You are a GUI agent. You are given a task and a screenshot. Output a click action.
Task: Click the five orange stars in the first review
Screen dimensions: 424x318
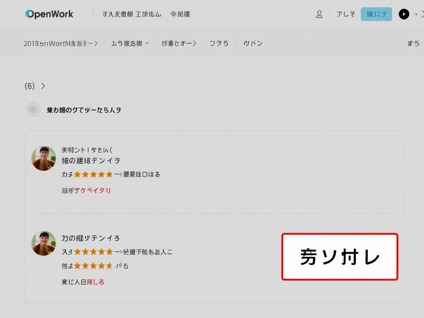[93, 174]
